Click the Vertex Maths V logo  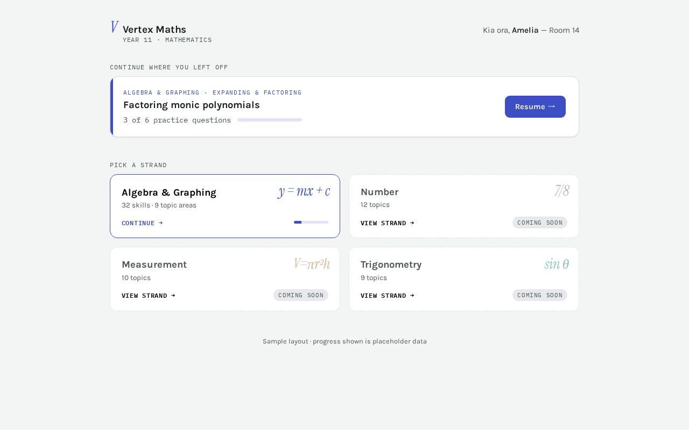pyautogui.click(x=114, y=27)
